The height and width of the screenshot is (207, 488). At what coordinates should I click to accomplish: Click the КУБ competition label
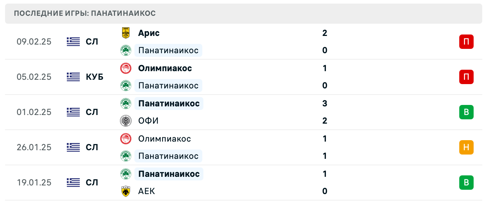point(95,77)
